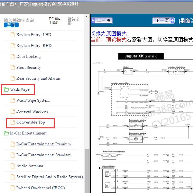Open In-Car Entertainment: Standard diagram
The image size is (193, 193).
(x=43, y=155)
